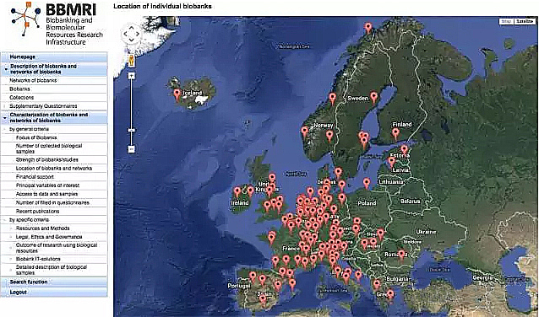Click the zoom out minus button
539x317 pixels.
click(x=131, y=149)
